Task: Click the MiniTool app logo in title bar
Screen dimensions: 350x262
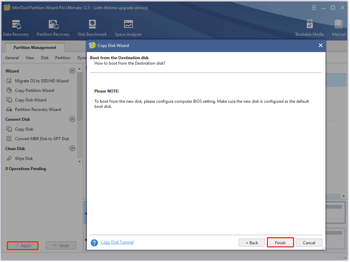Action: (x=7, y=7)
